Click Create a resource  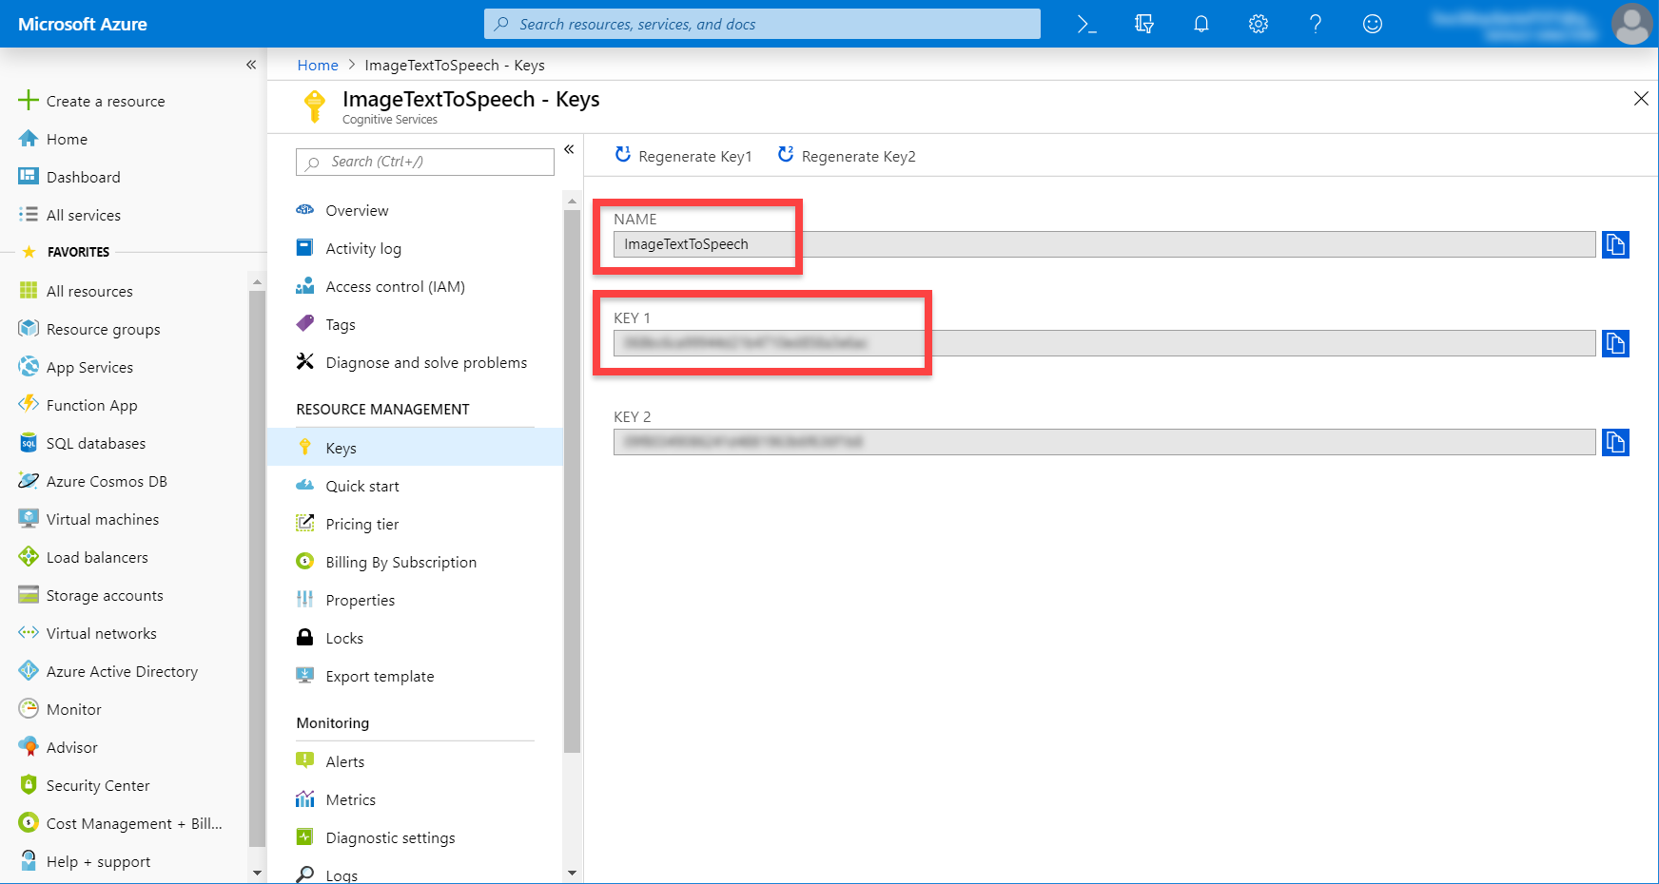pyautogui.click(x=92, y=101)
